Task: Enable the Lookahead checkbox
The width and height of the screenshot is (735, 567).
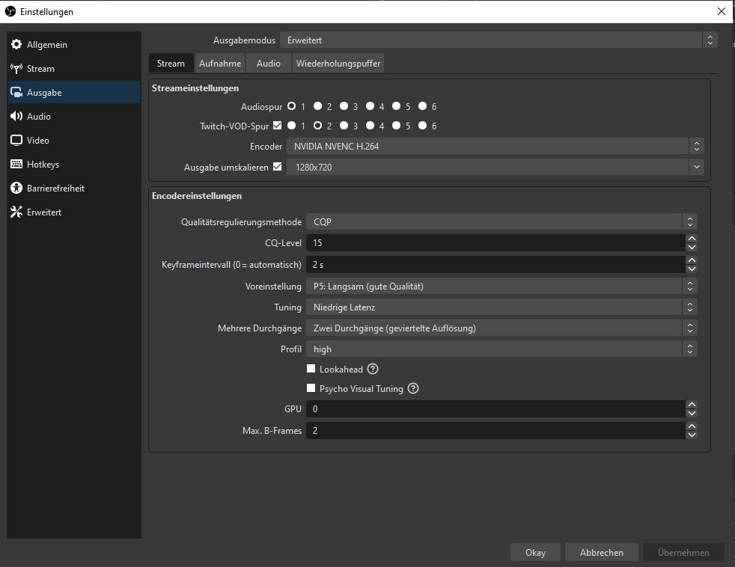Action: point(311,369)
